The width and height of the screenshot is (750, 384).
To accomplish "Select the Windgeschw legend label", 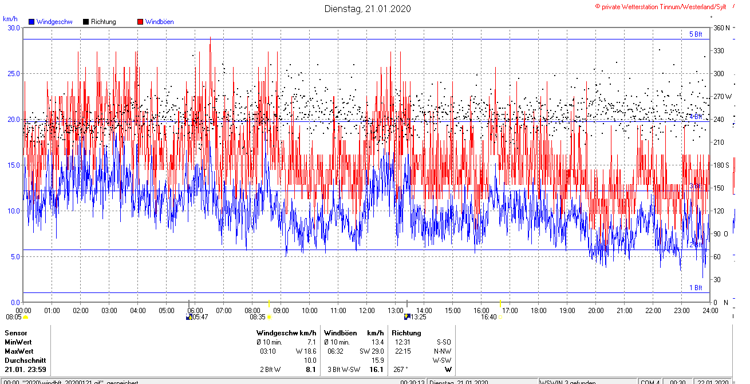I will coord(54,22).
